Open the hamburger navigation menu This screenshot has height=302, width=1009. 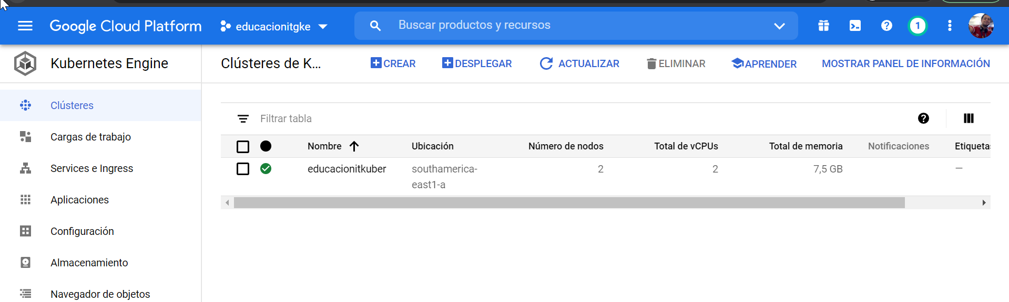click(25, 26)
